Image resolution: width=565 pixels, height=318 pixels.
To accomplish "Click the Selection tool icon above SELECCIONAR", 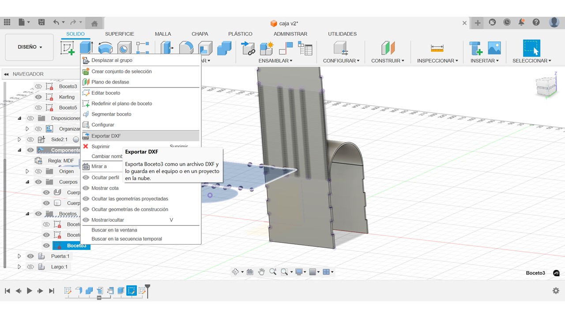I will coord(531,48).
